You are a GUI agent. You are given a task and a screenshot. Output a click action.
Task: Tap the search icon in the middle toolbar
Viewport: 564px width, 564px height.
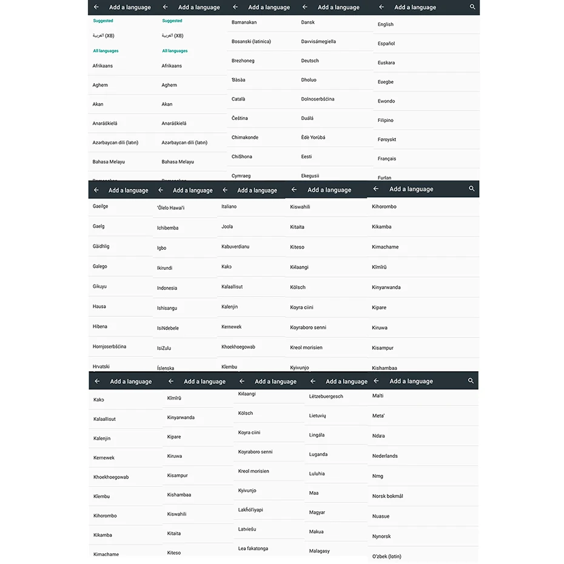tap(472, 190)
